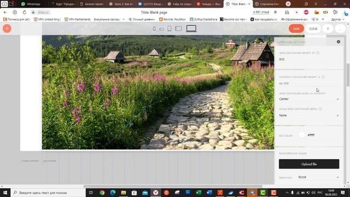Screen dimensions: 350x197
Task: Switch to the 'Гайд по созд' tab
Action: [180, 4]
